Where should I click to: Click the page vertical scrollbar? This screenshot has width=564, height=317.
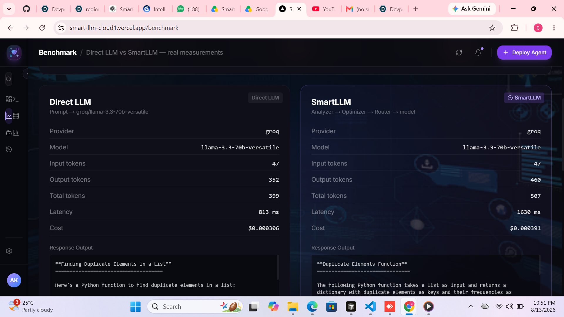pos(563,135)
